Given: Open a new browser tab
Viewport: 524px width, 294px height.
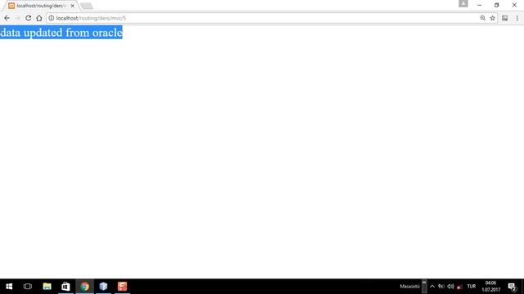Looking at the screenshot, I should tap(87, 6).
